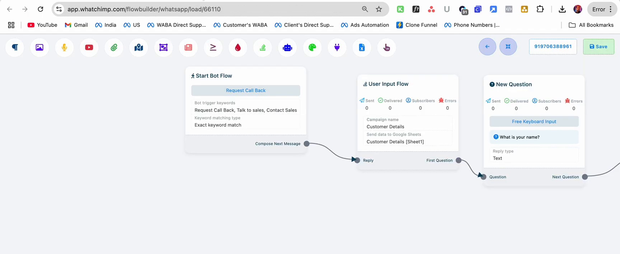The width and height of the screenshot is (620, 254).
Task: Select the blue robot toolbar icon
Action: pyautogui.click(x=287, y=47)
